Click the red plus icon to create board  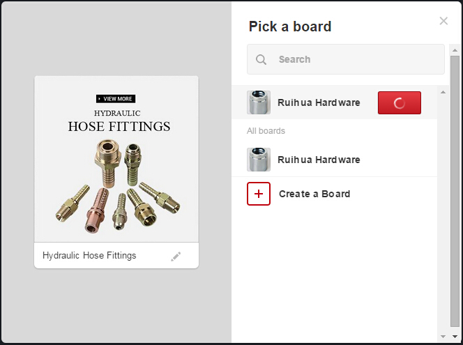259,194
